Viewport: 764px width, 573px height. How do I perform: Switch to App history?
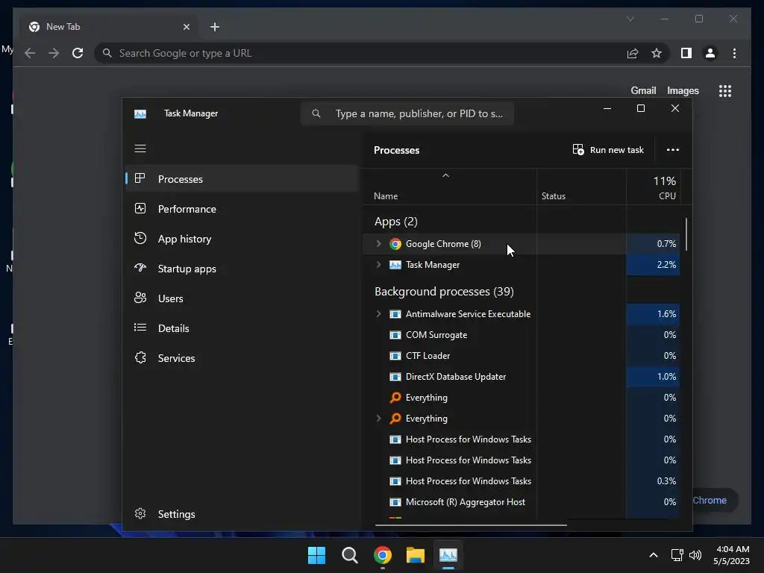click(242, 239)
